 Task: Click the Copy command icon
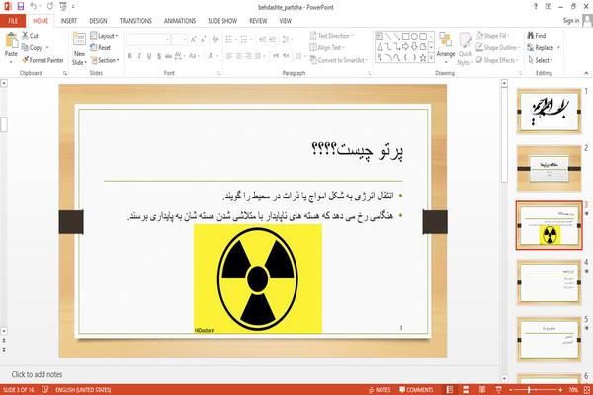(x=25, y=47)
